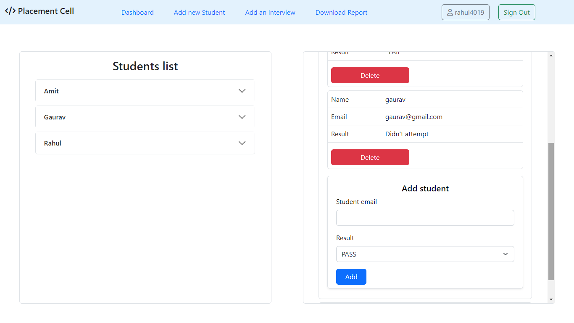
Task: Click the Placement Cell code logo icon
Action: click(10, 11)
